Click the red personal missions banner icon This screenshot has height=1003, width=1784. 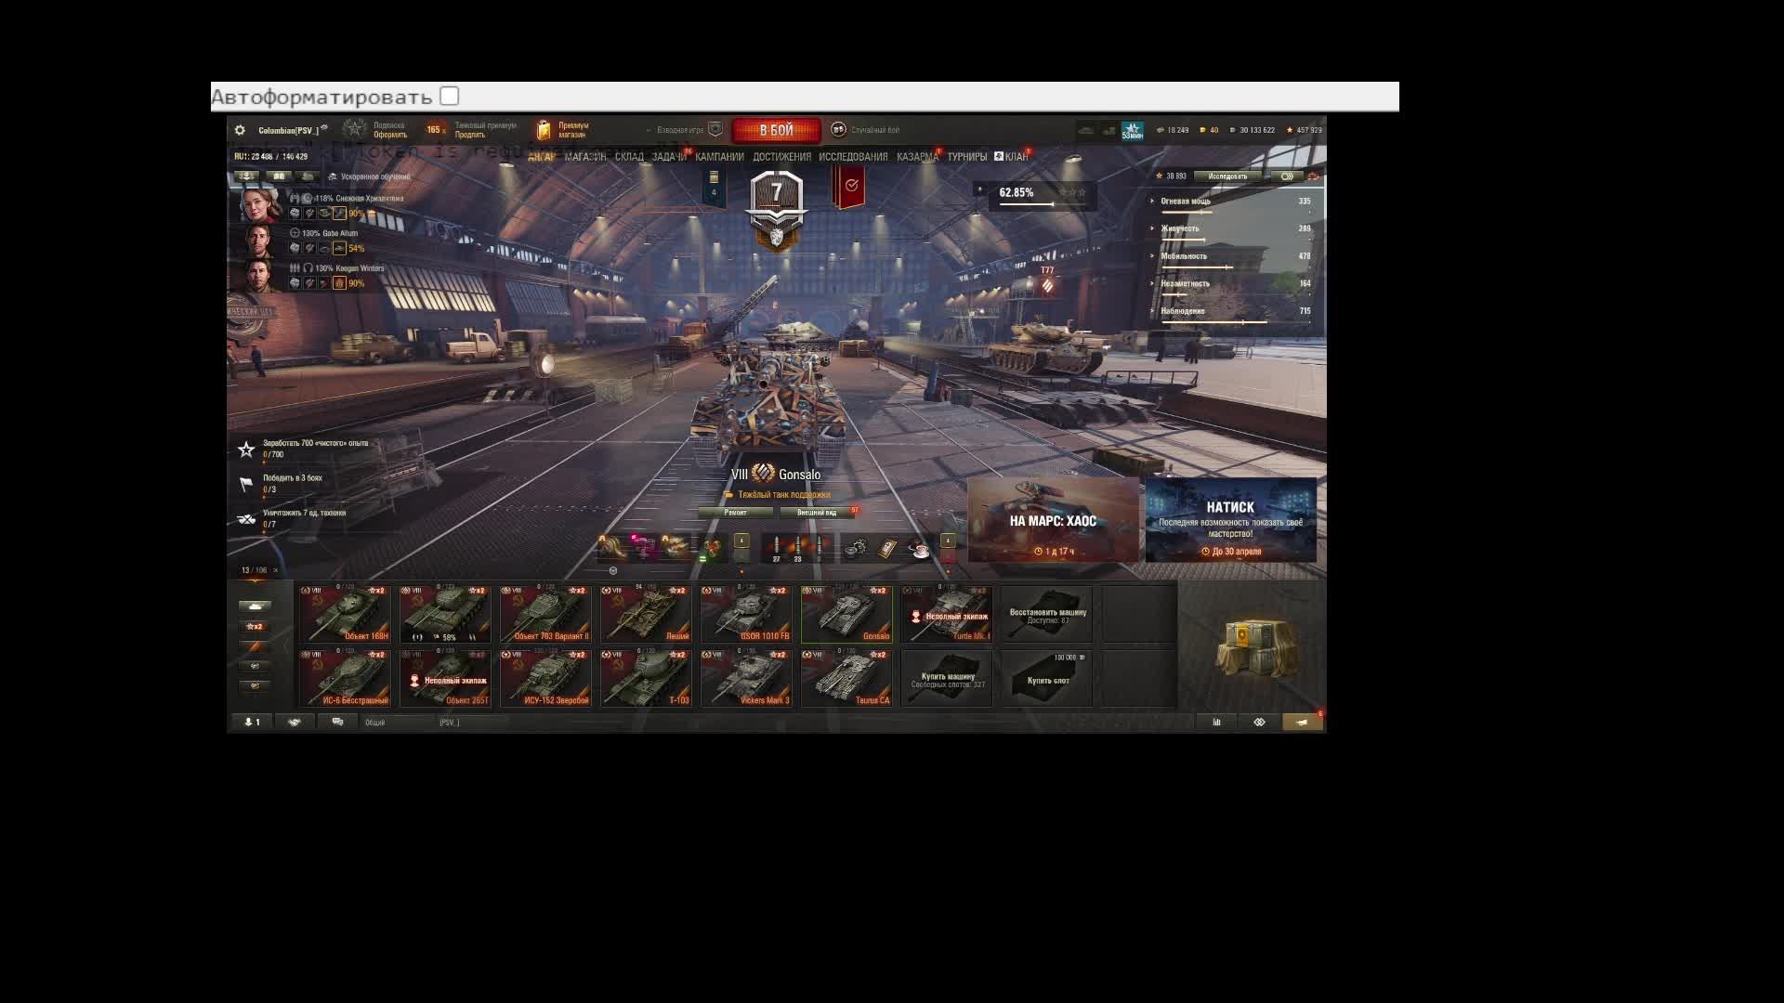[850, 186]
